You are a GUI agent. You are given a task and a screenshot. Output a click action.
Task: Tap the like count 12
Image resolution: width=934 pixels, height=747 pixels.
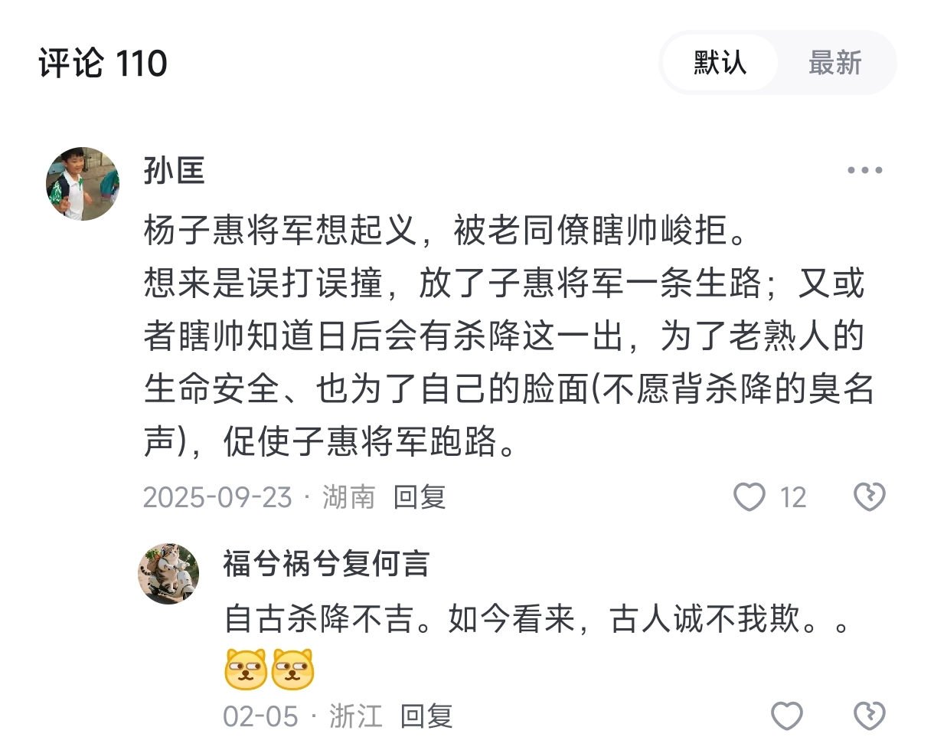(793, 498)
